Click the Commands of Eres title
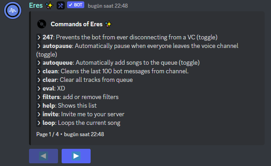271x166 pixels. click(77, 24)
